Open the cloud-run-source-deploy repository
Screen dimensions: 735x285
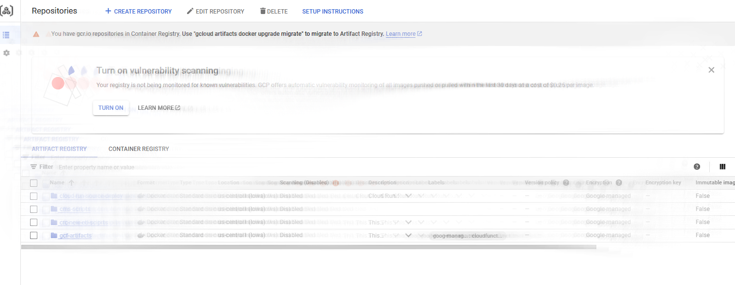91,196
